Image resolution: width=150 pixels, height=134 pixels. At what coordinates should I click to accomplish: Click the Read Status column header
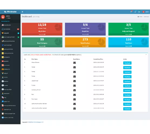[76, 59]
